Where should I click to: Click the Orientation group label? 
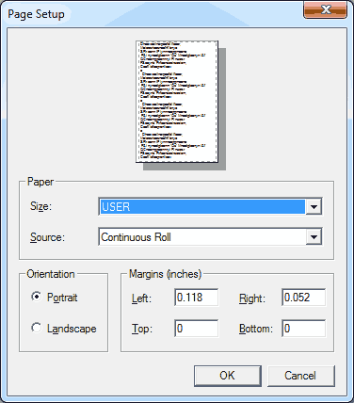51,274
